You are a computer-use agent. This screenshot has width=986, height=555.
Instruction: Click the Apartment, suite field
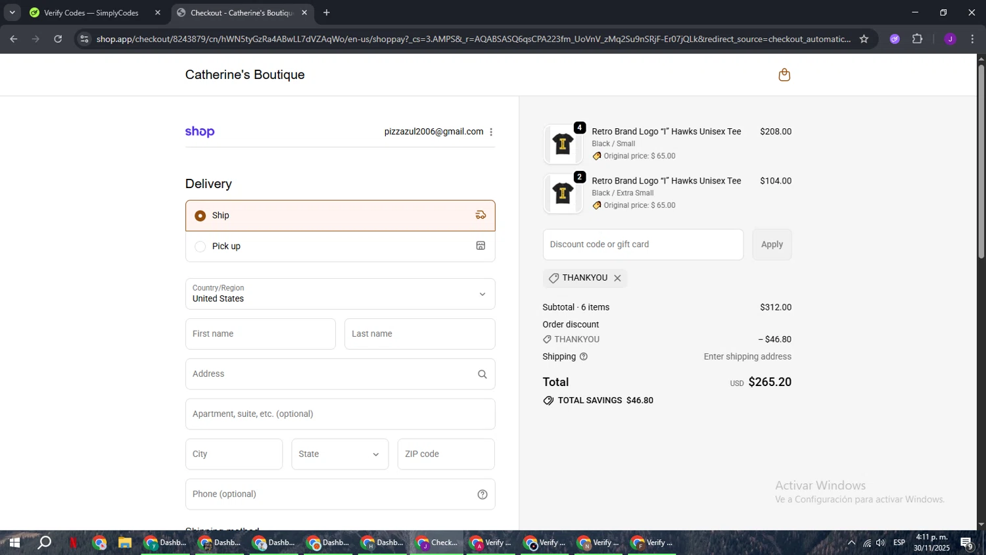pyautogui.click(x=340, y=414)
